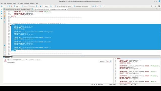Viewport: 161px width, 91px height.
Task: Switch to the select_queries.sql tab
Action: (17, 9)
